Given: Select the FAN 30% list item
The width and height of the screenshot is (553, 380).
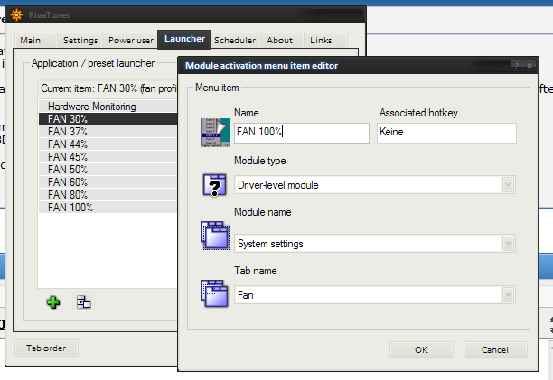Looking at the screenshot, I should [x=108, y=119].
